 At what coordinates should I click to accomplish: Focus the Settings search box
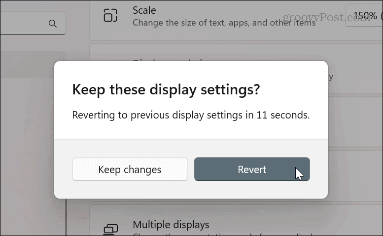point(25,24)
